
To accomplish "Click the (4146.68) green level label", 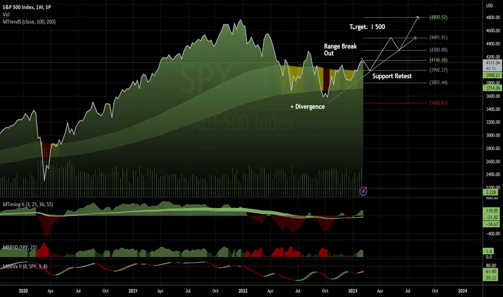I will [438, 60].
